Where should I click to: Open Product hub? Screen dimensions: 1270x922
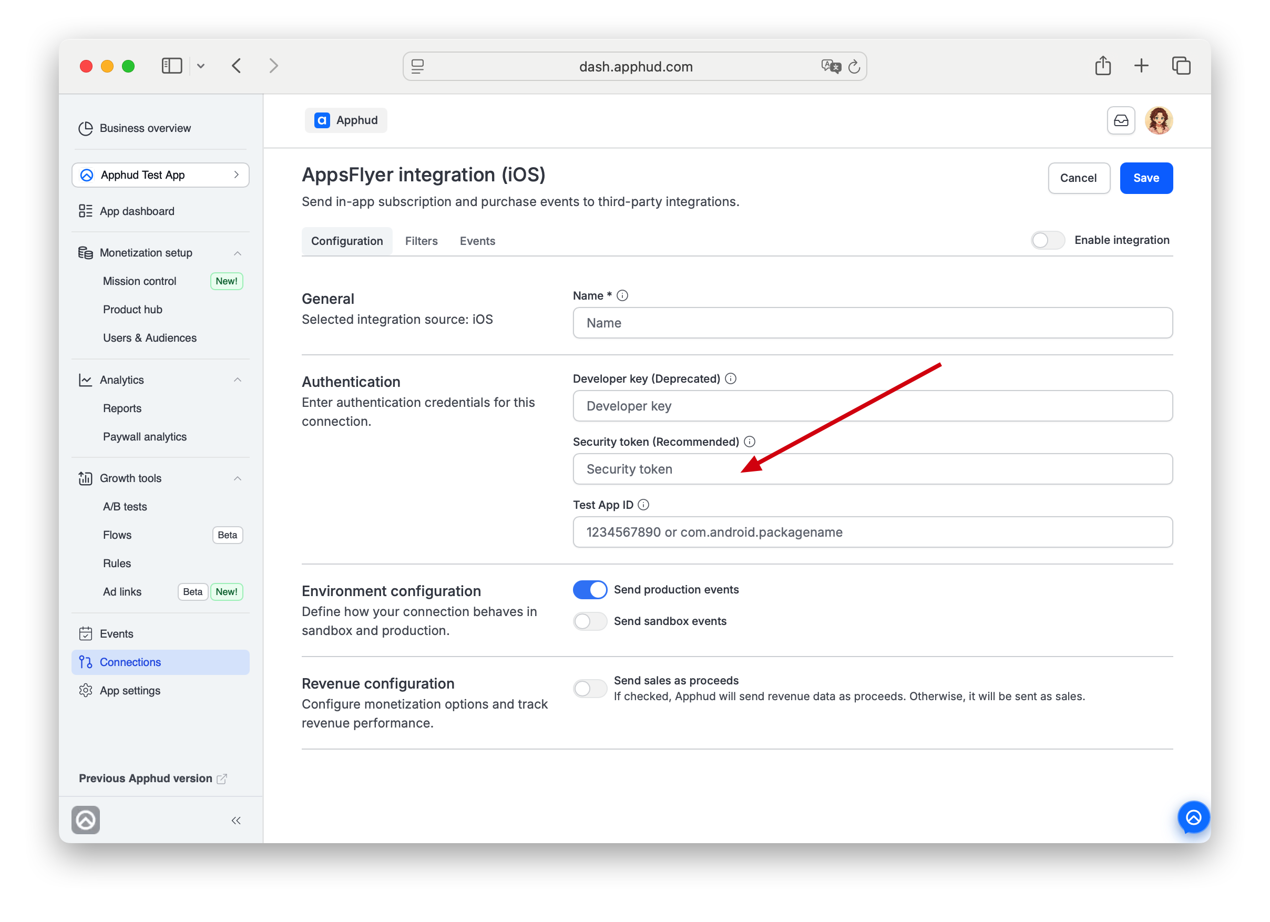pos(132,310)
